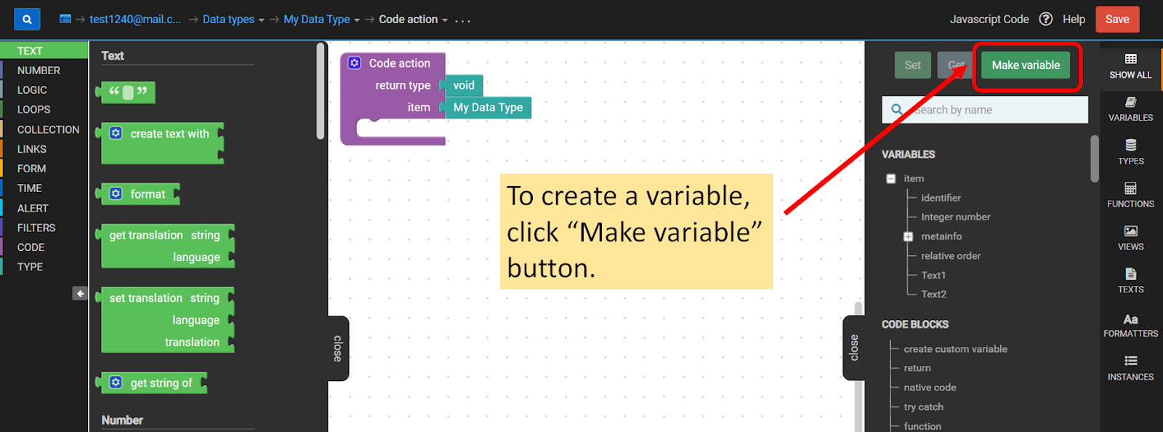Open the Variables sidebar icon
The image size is (1163, 432).
tap(1130, 103)
